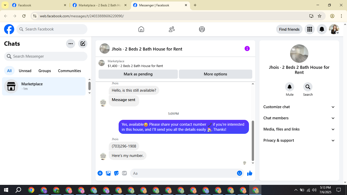Image resolution: width=347 pixels, height=195 pixels.
Task: Open the conversation information purple icon
Action: [x=247, y=48]
